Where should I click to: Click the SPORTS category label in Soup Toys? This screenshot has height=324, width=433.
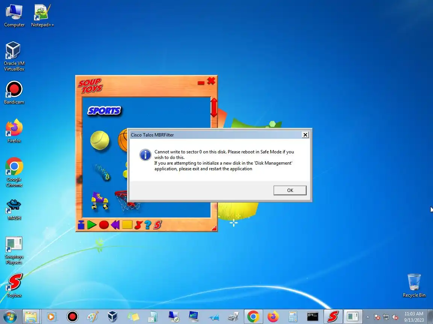(x=104, y=111)
